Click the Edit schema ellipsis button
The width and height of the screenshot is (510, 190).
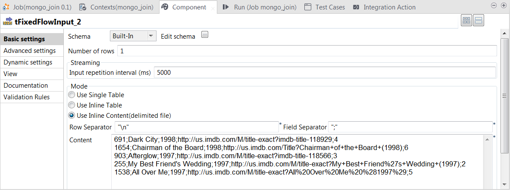(x=205, y=35)
